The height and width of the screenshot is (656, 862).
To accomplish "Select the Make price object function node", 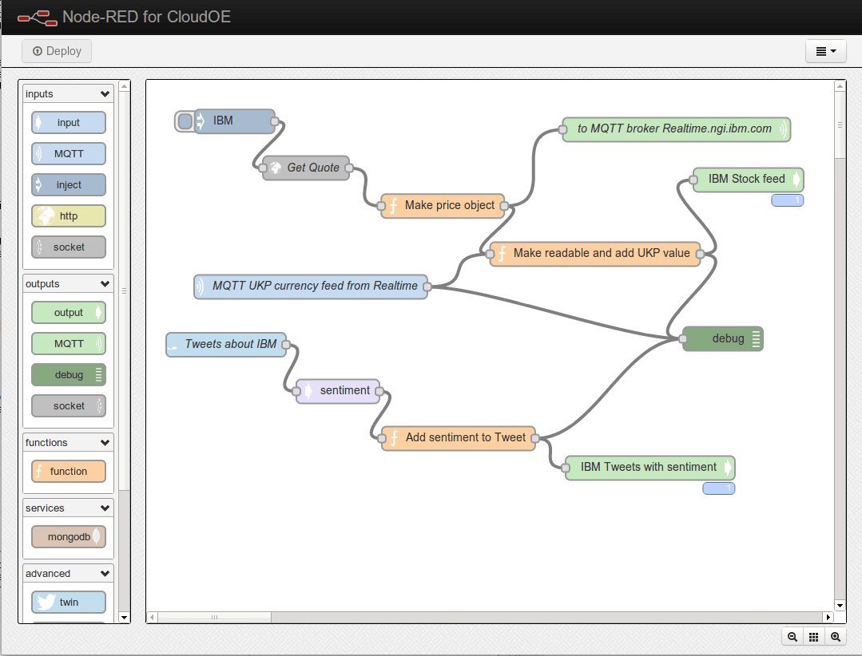I will 443,205.
